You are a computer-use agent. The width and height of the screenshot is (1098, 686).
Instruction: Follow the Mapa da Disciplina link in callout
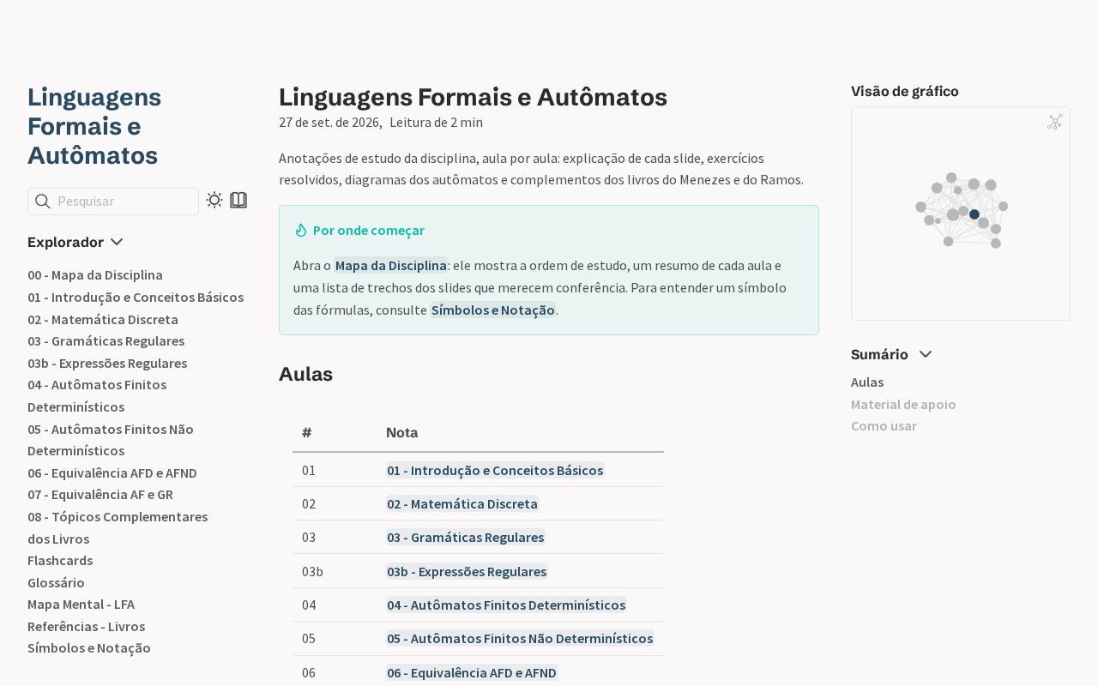[390, 266]
